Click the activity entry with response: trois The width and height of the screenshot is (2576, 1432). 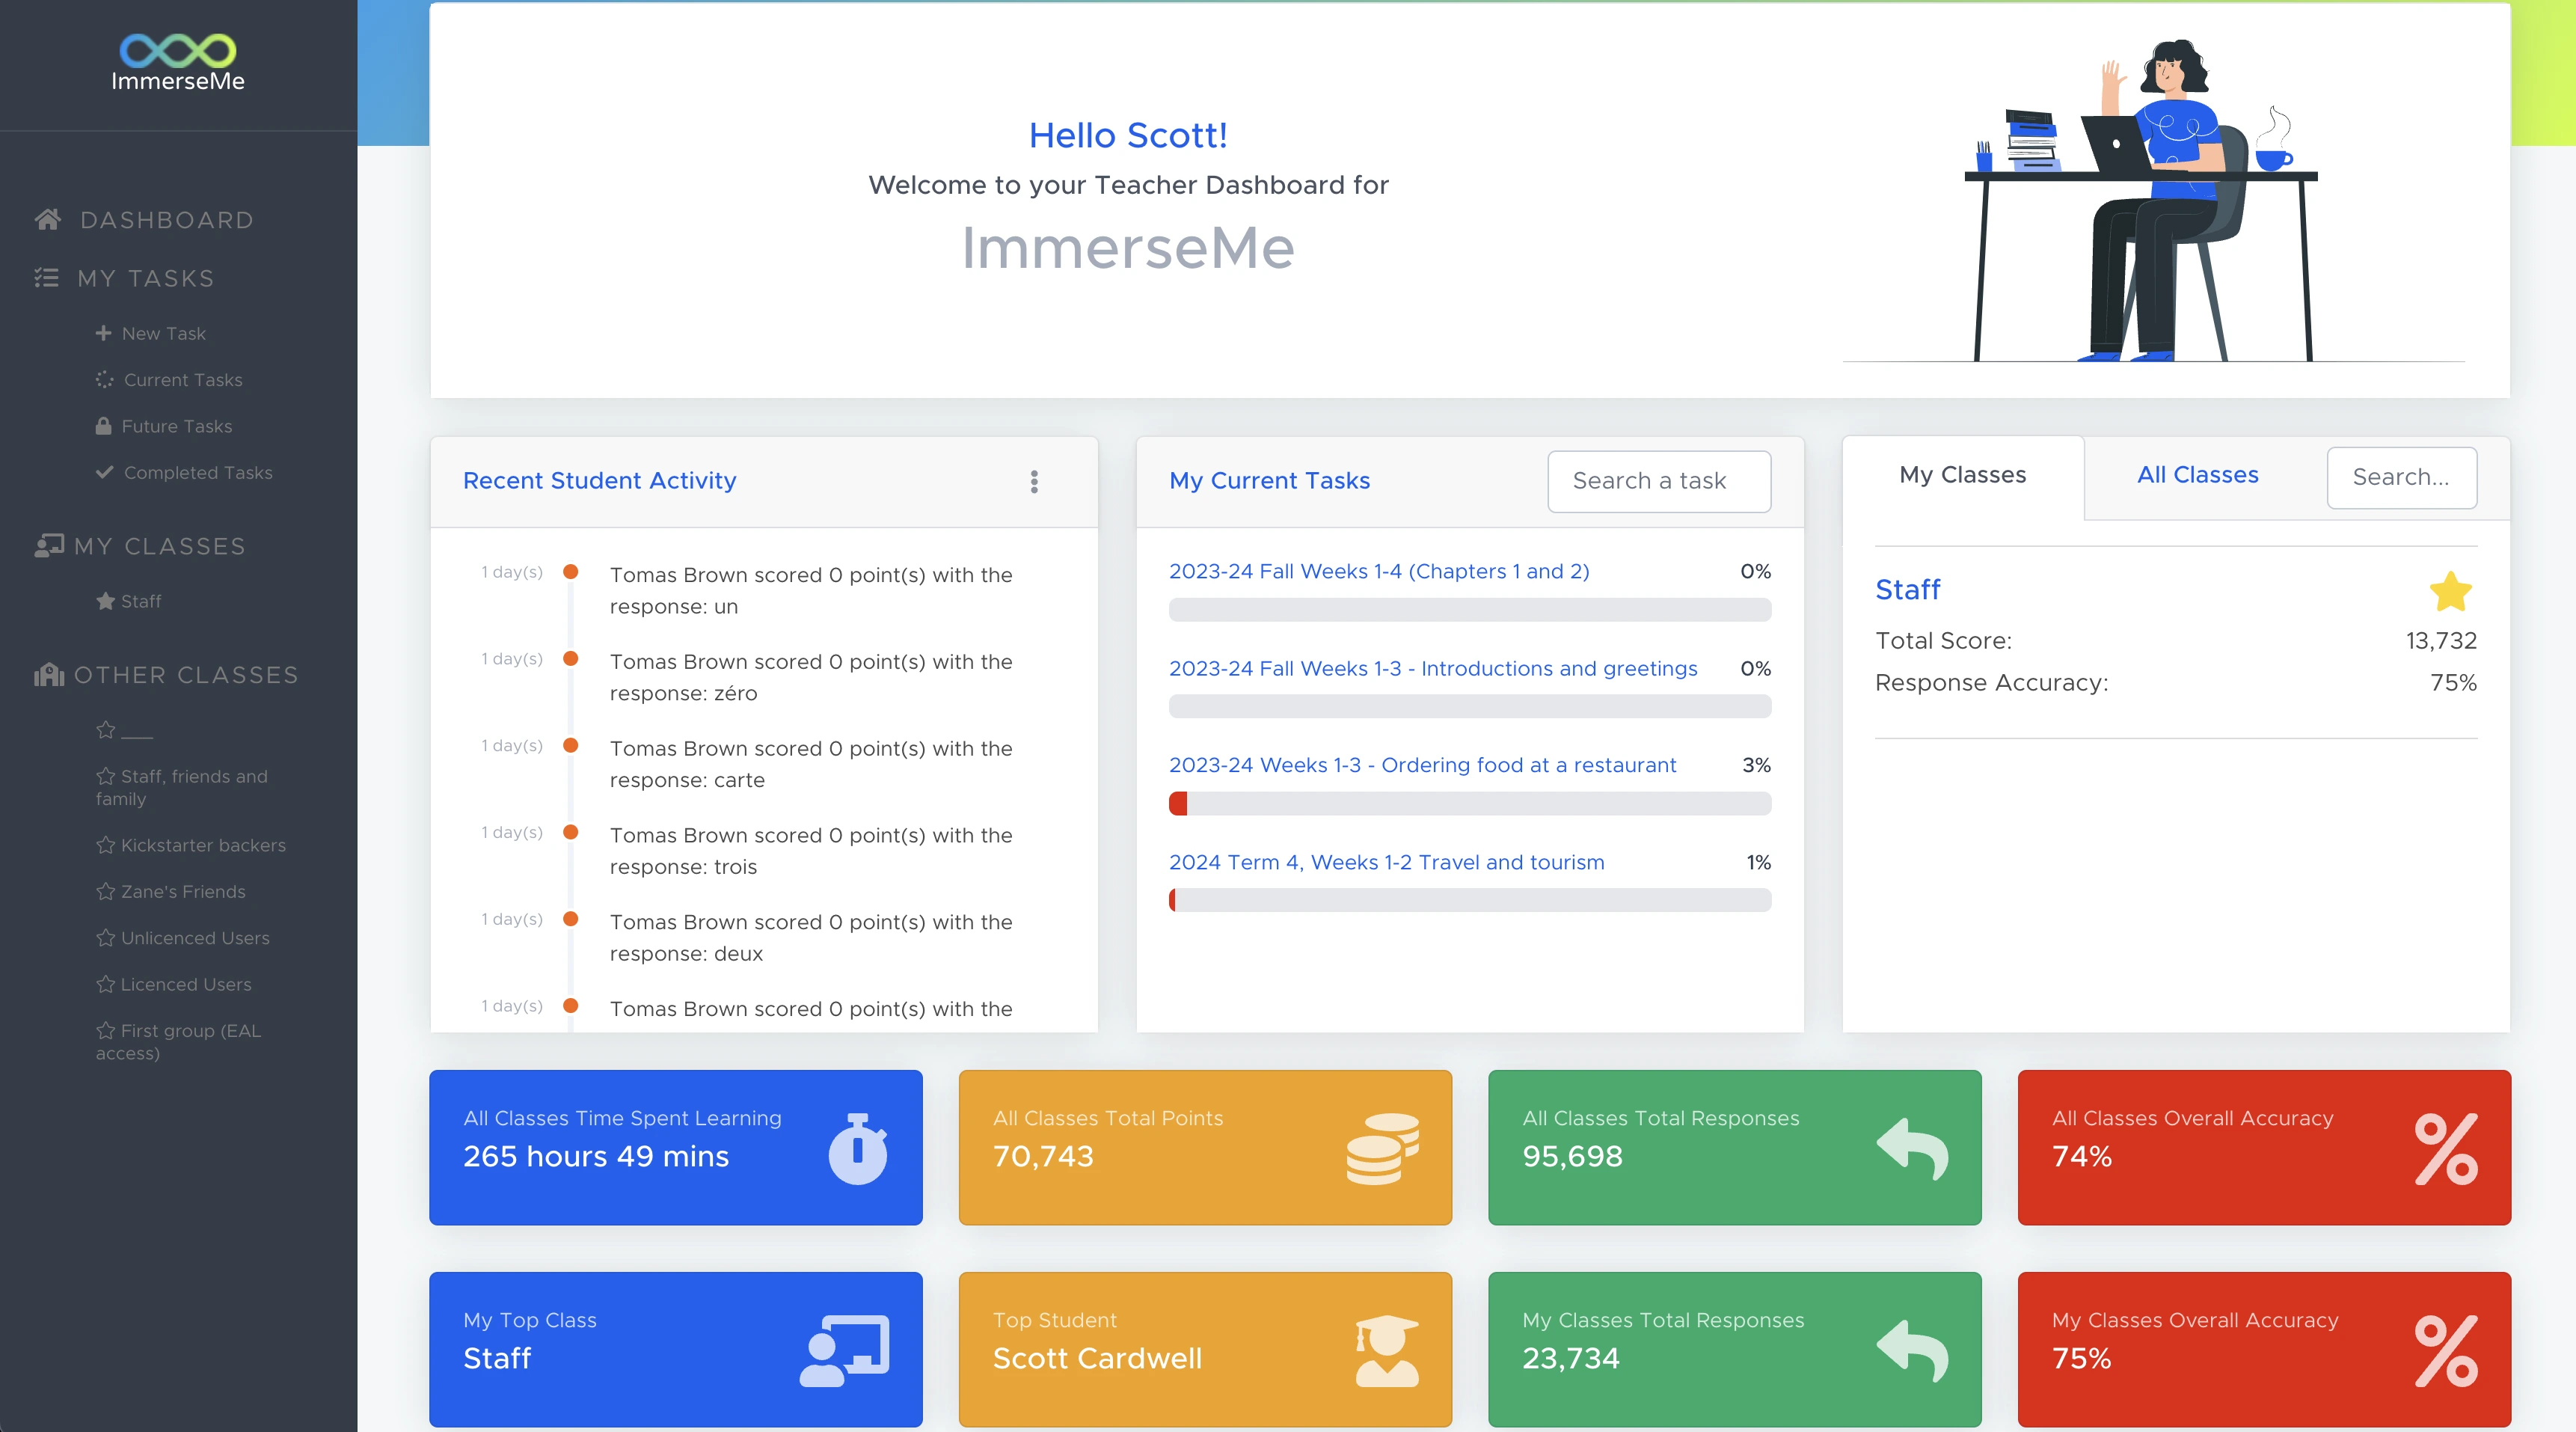(x=811, y=851)
